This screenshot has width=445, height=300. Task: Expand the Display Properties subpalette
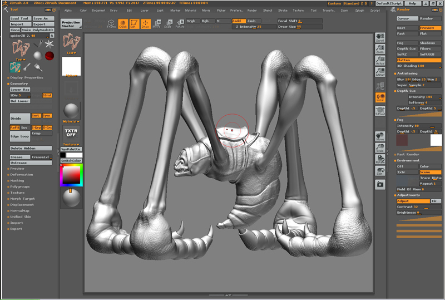coord(27,77)
